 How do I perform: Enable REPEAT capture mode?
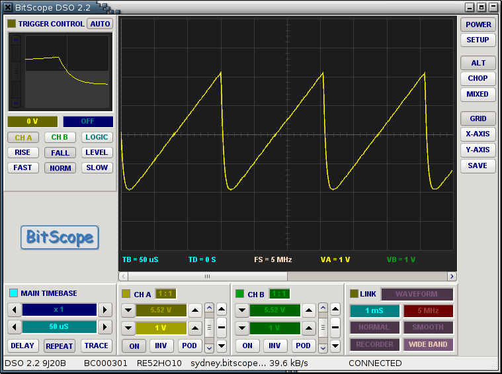[60, 346]
